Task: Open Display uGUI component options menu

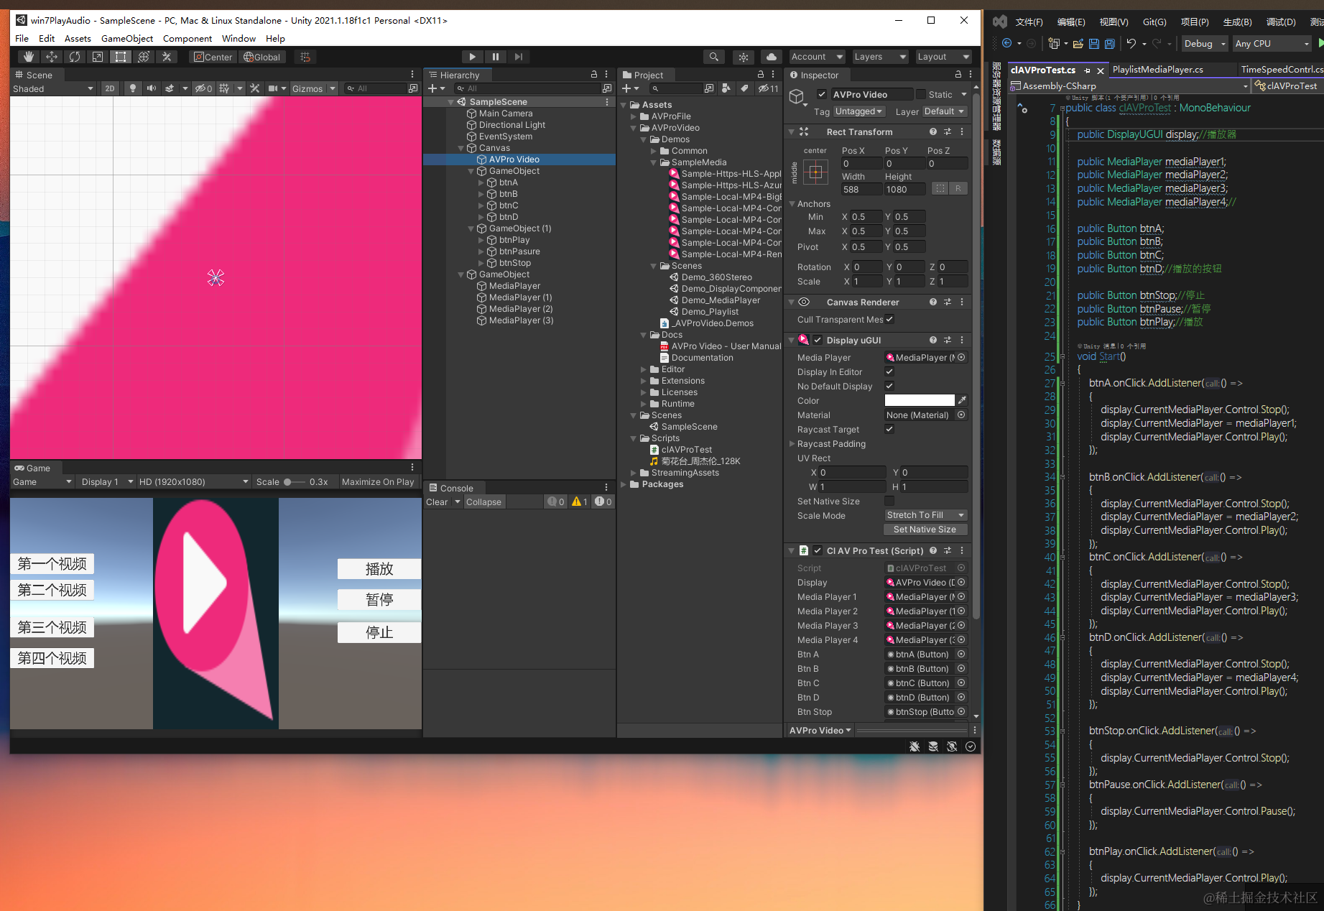Action: [961, 340]
